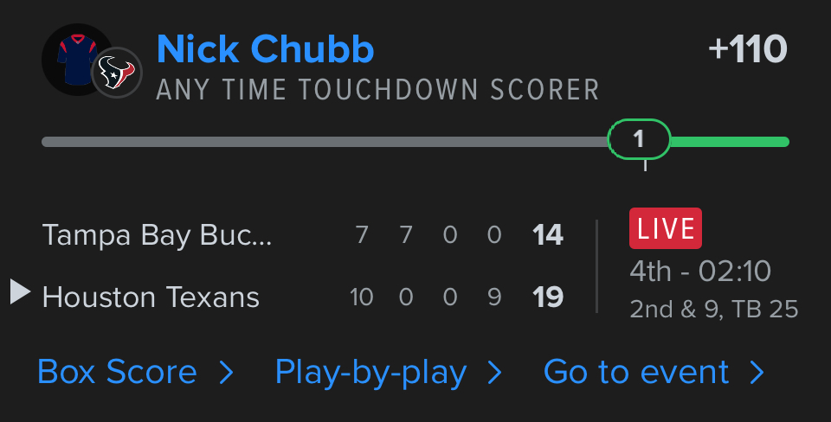
Task: Select the Go to event link
Action: 636,373
